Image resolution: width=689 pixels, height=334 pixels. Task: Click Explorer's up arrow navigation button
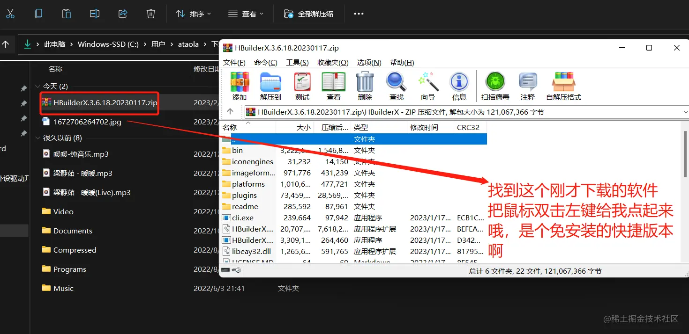click(x=6, y=44)
